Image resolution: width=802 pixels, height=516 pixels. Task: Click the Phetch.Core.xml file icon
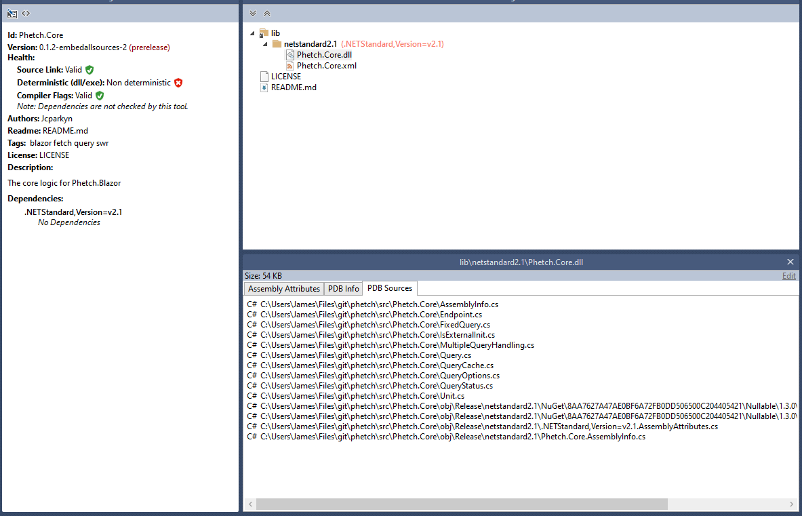point(289,66)
